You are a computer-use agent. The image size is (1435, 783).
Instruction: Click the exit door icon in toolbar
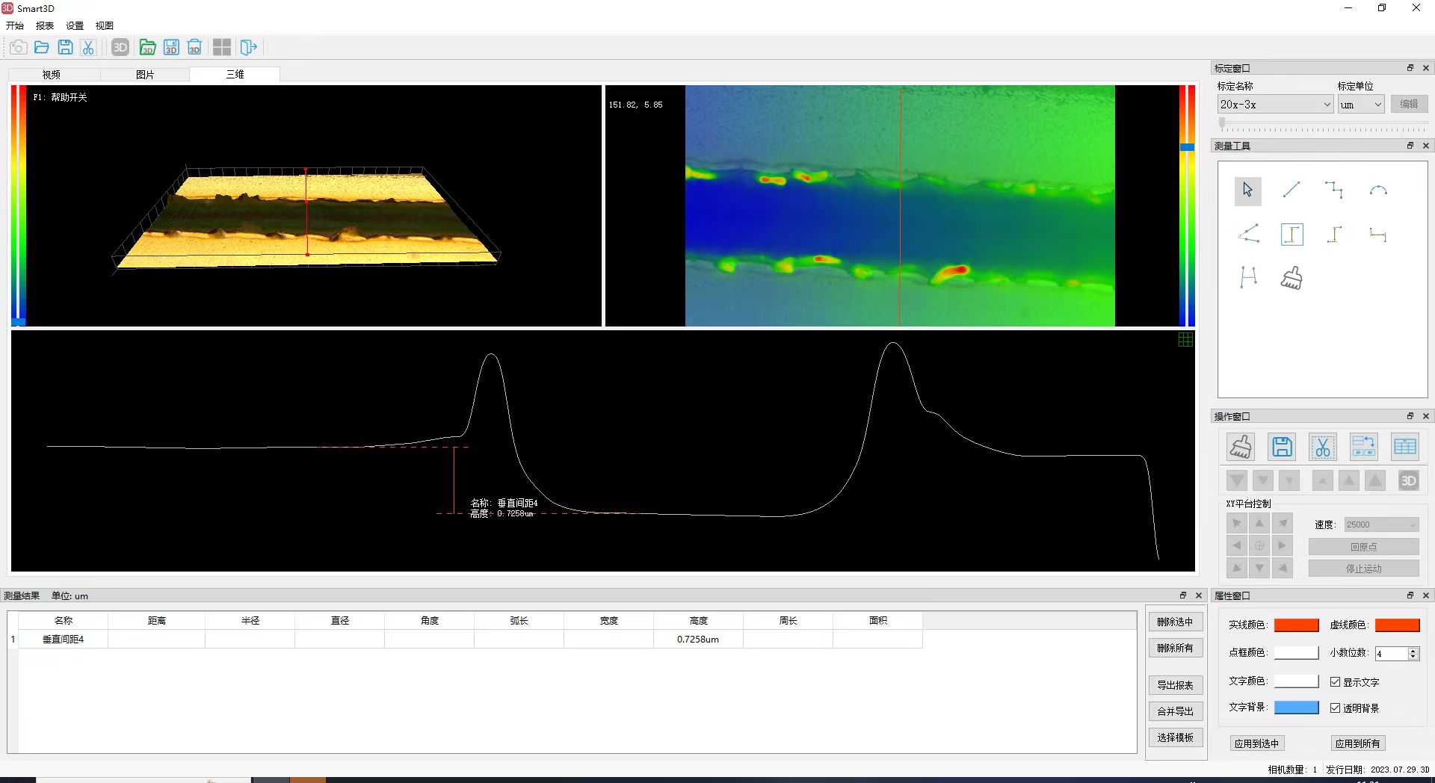[x=248, y=48]
